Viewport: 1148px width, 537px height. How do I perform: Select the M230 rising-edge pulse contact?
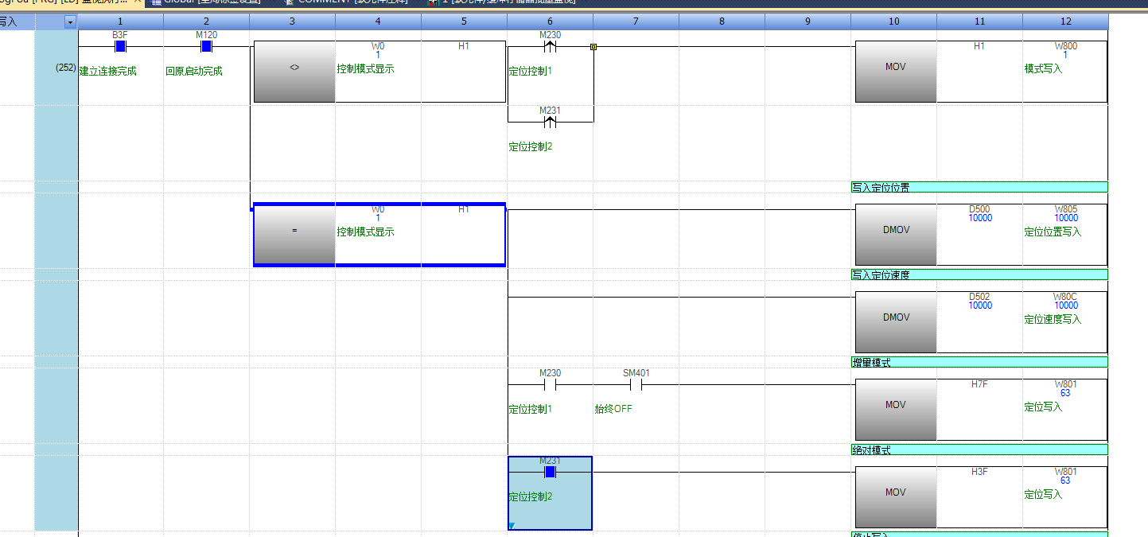coord(550,46)
